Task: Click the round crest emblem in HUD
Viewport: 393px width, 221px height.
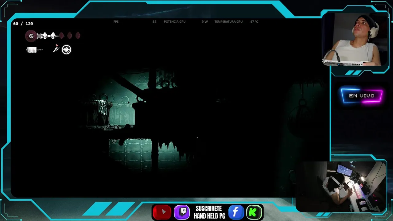Action: [x=31, y=36]
